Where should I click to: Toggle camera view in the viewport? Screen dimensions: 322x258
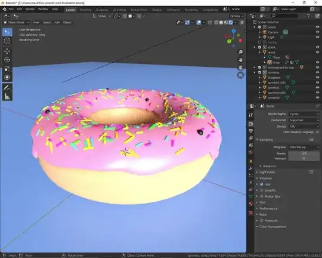tap(240, 67)
